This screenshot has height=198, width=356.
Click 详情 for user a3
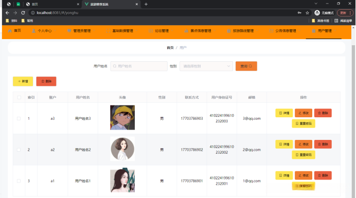284,113
